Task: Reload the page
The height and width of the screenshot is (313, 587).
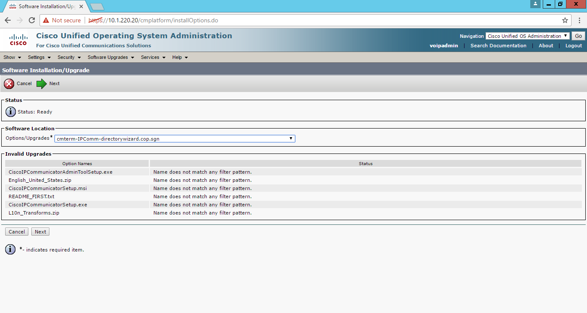Action: click(x=32, y=20)
